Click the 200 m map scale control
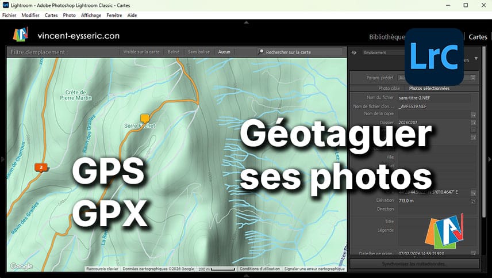This screenshot has width=492, height=278. 217,269
